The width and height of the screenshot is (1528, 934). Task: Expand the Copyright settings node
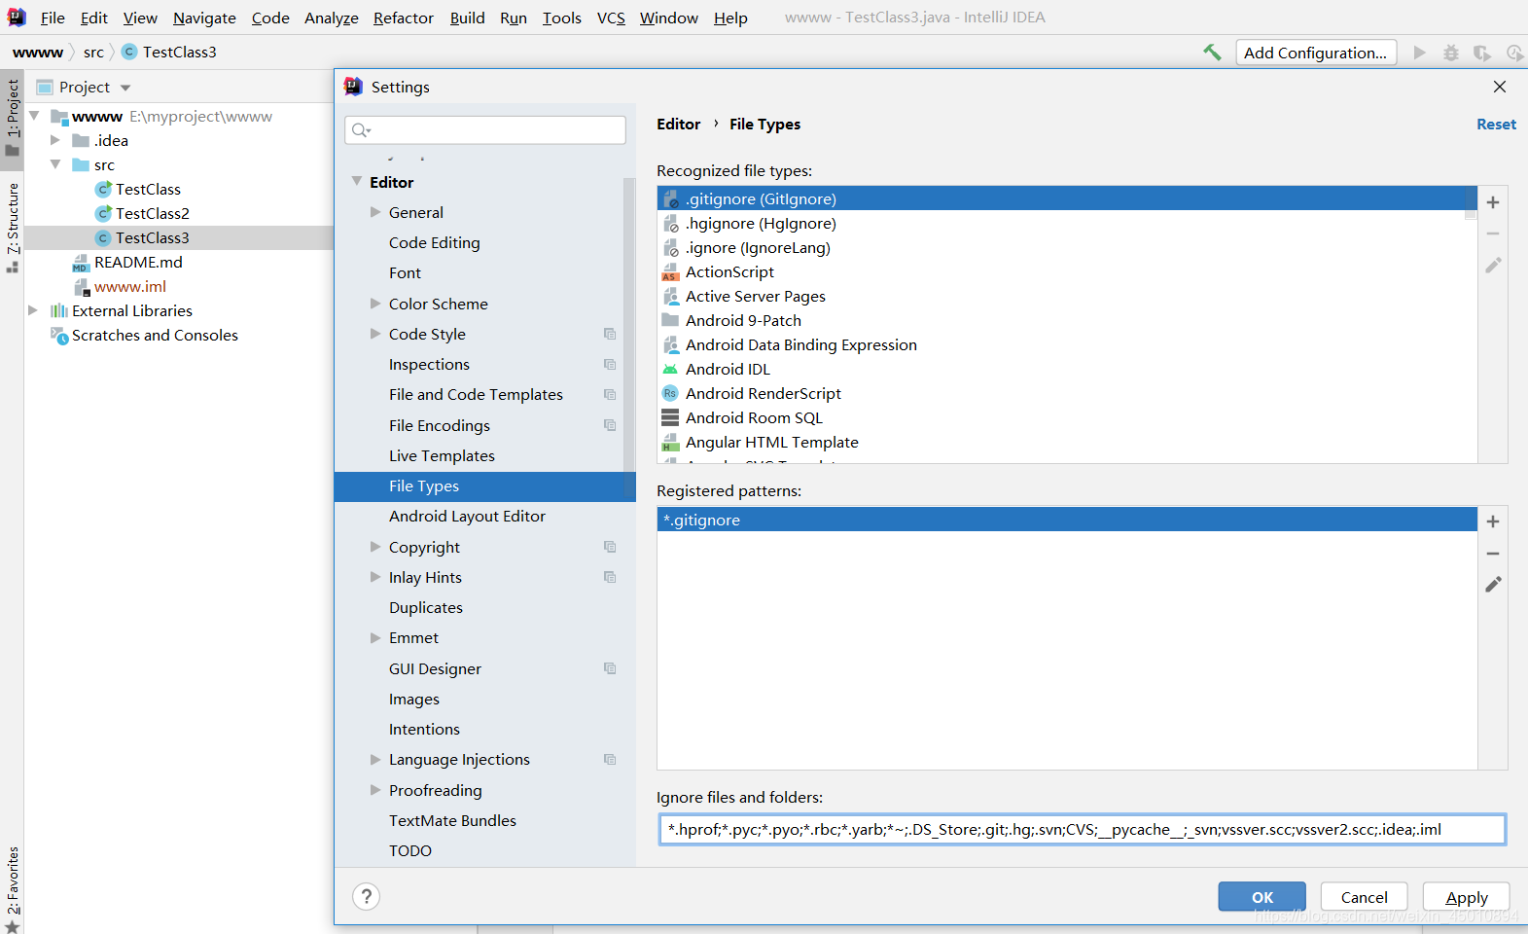(375, 547)
